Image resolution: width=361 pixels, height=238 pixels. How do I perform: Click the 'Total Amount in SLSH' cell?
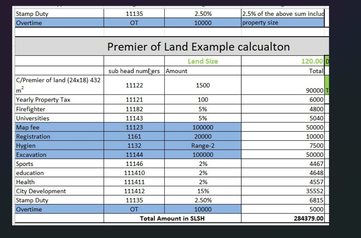coord(172,219)
